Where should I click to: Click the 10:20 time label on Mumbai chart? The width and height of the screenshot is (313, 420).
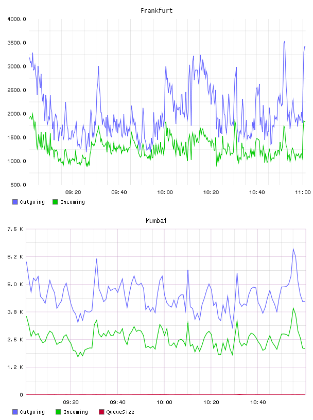pyautogui.click(x=211, y=402)
